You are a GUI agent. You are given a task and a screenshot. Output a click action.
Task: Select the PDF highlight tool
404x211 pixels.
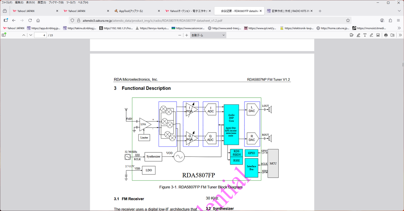[359, 35]
